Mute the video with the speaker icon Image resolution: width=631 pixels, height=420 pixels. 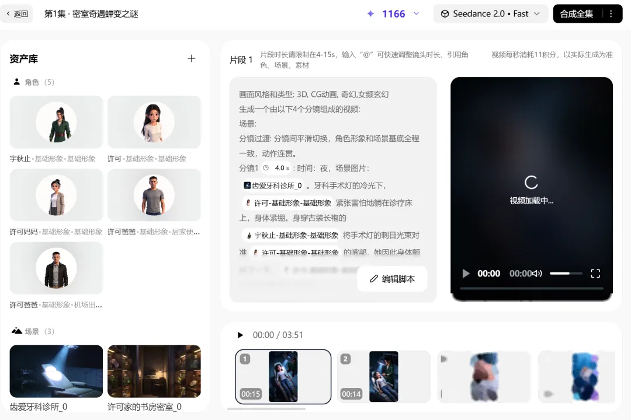click(x=538, y=274)
